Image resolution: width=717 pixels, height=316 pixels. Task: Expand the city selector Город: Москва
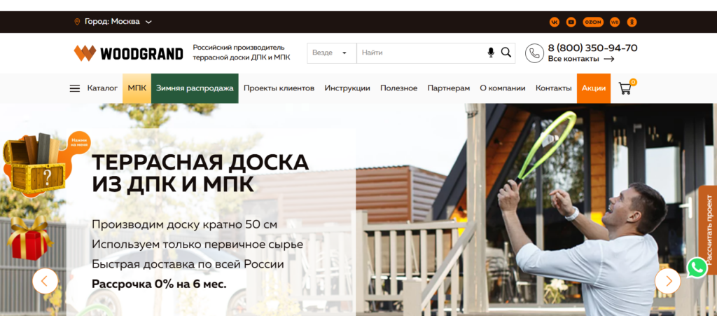coord(113,22)
